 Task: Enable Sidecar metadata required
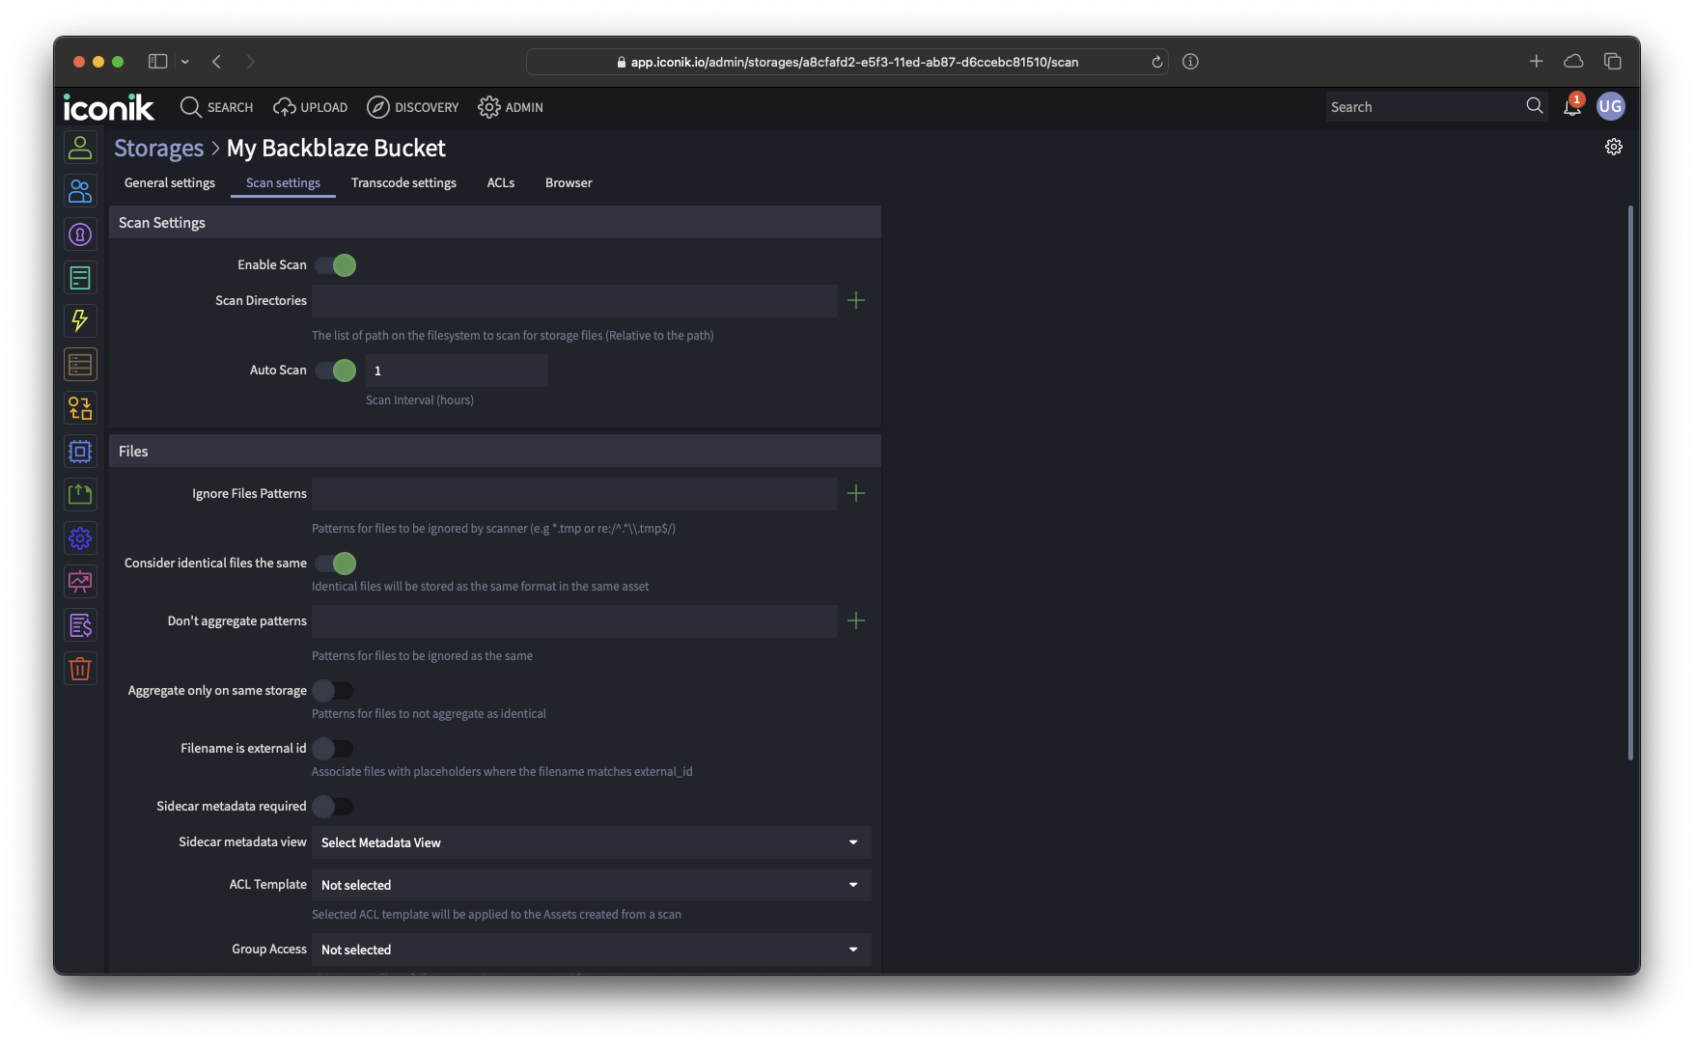pyautogui.click(x=333, y=807)
